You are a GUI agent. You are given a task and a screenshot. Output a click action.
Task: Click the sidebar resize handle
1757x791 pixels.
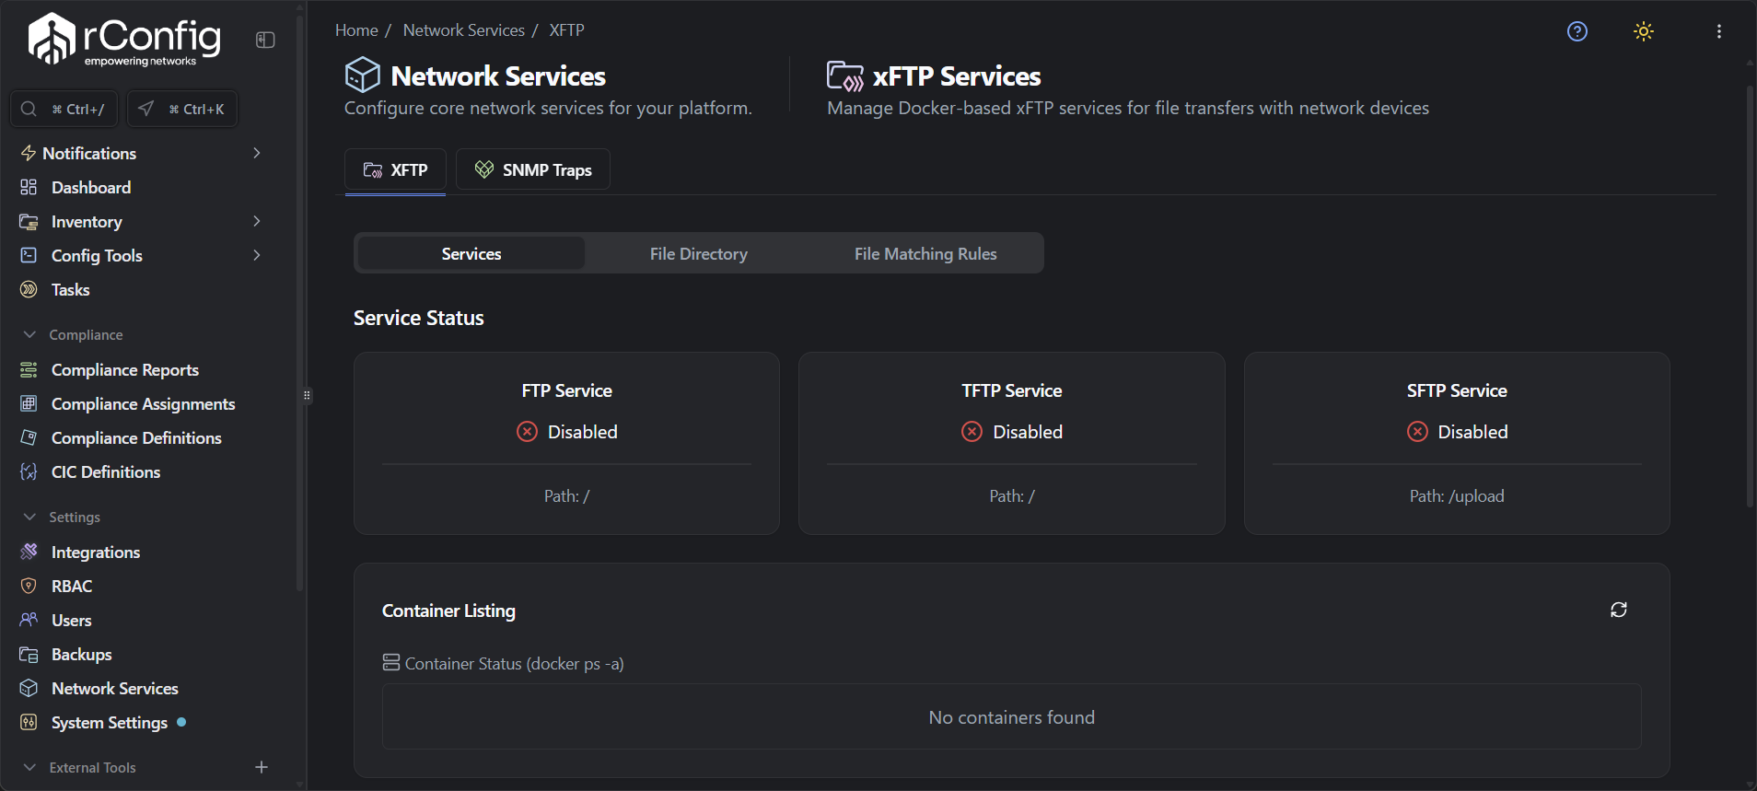[307, 395]
